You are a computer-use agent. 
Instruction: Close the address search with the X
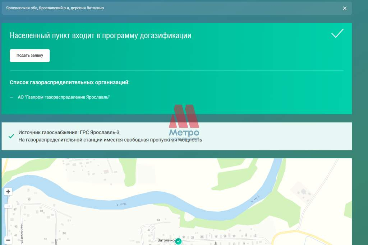point(345,8)
